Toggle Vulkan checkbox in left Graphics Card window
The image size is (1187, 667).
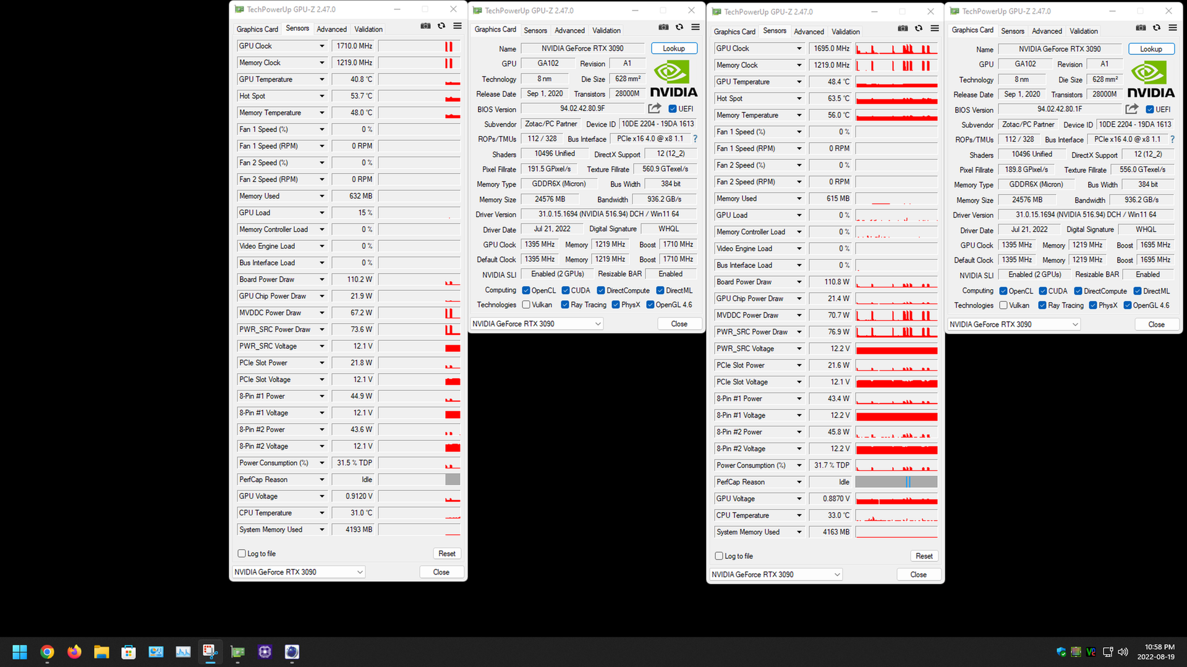tap(525, 304)
